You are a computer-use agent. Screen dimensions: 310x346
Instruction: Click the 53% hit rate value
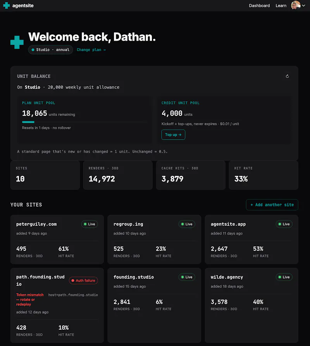tap(258, 249)
